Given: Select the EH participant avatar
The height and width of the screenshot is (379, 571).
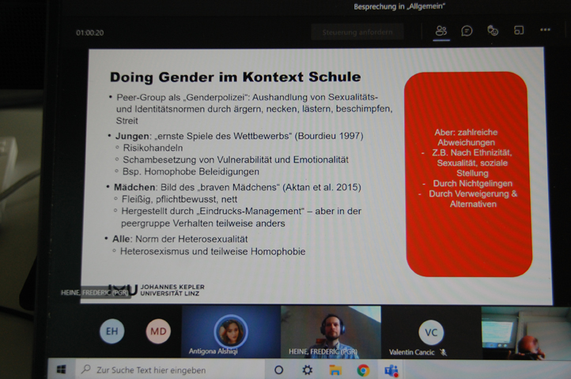Looking at the screenshot, I should (112, 331).
